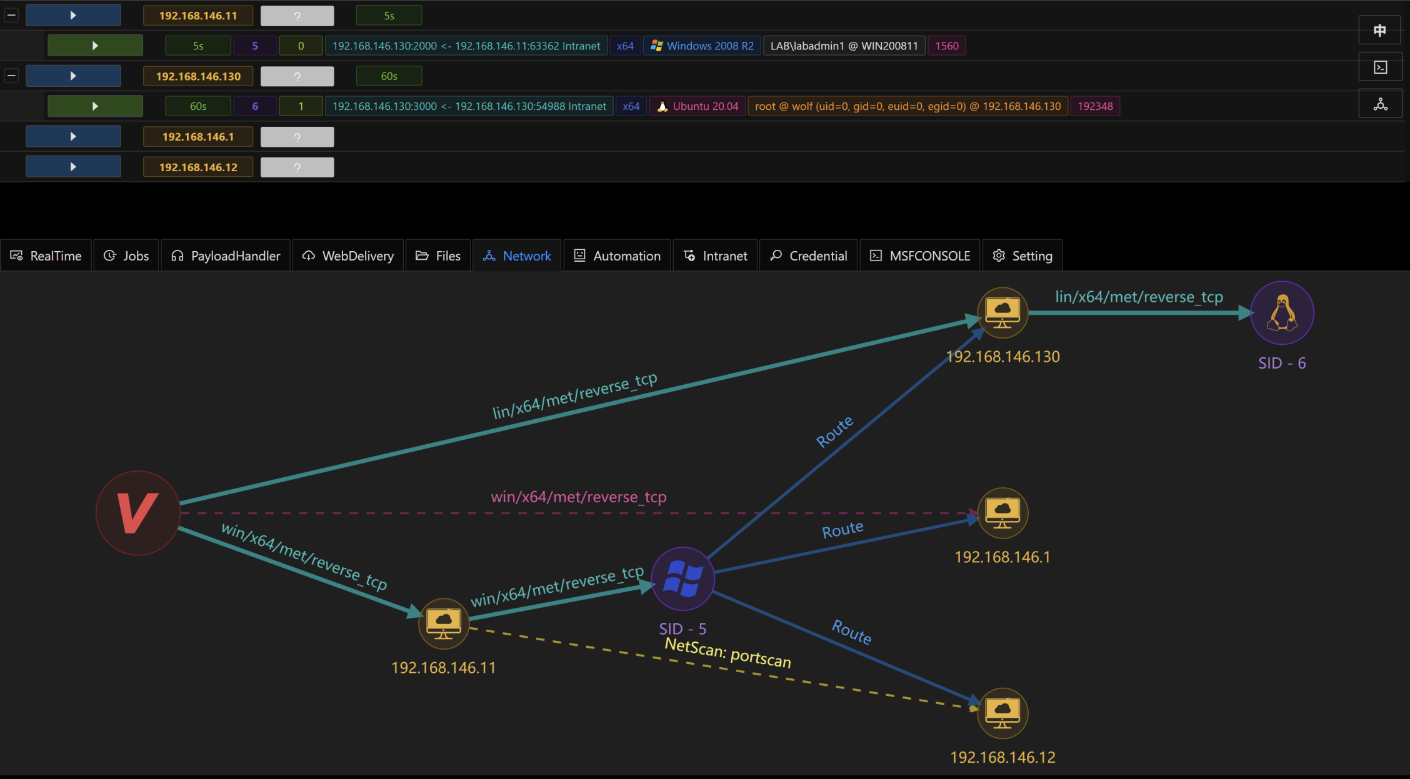The width and height of the screenshot is (1410, 779).
Task: Open the green arrow menu for Ubuntu session
Action: pos(95,106)
